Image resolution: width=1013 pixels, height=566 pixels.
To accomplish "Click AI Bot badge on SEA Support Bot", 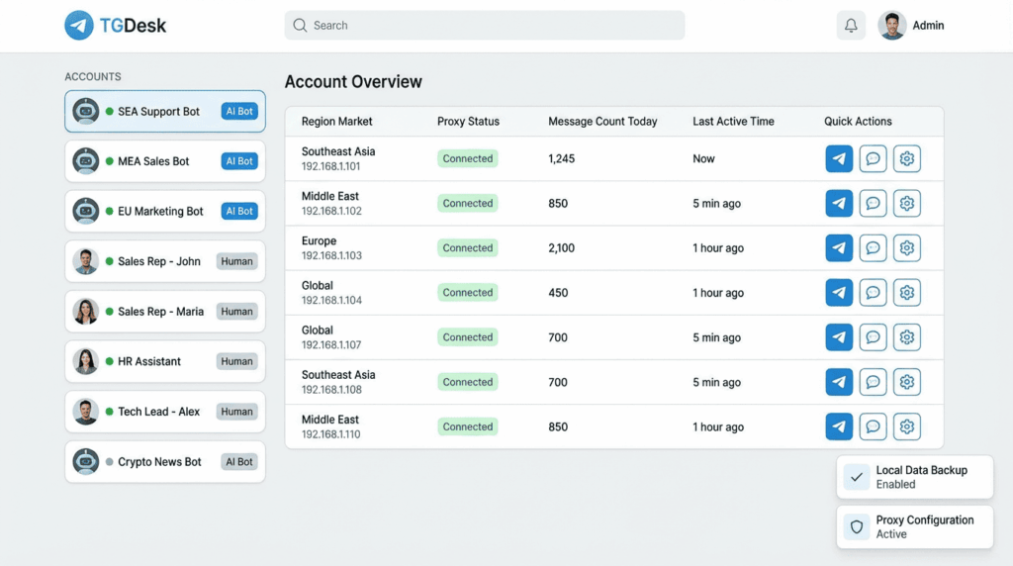I will (239, 111).
